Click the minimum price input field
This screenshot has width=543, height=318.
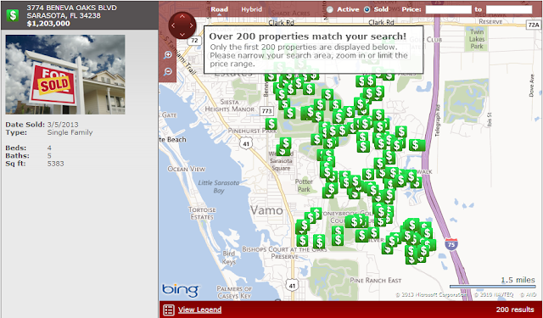pos(449,9)
